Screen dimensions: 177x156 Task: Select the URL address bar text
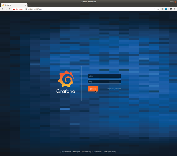click(34, 9)
